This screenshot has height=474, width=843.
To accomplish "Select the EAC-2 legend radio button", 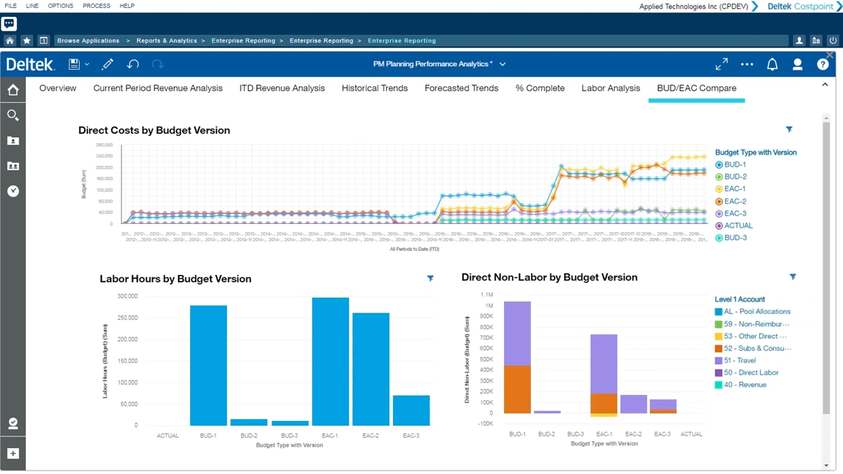I will (x=719, y=201).
